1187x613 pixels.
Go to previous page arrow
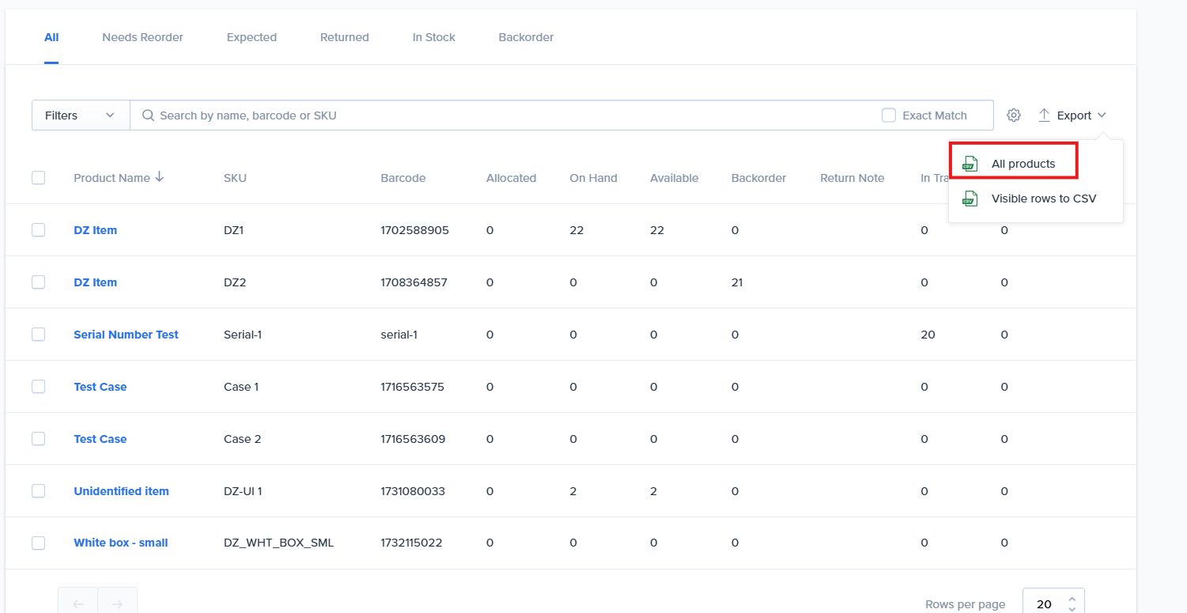78,604
